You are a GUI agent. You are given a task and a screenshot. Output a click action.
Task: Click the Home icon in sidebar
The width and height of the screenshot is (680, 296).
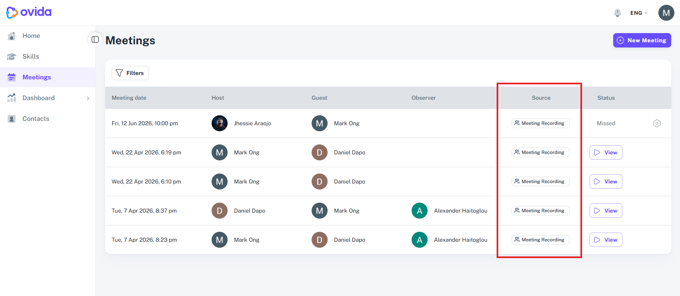pyautogui.click(x=12, y=36)
